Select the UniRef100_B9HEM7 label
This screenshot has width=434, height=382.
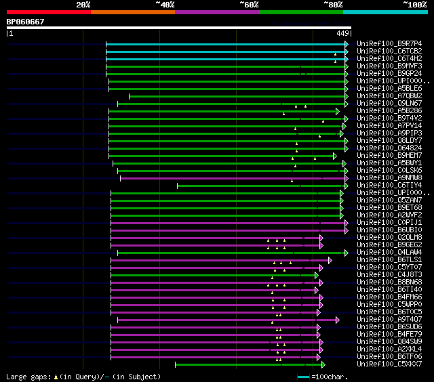[389, 156]
